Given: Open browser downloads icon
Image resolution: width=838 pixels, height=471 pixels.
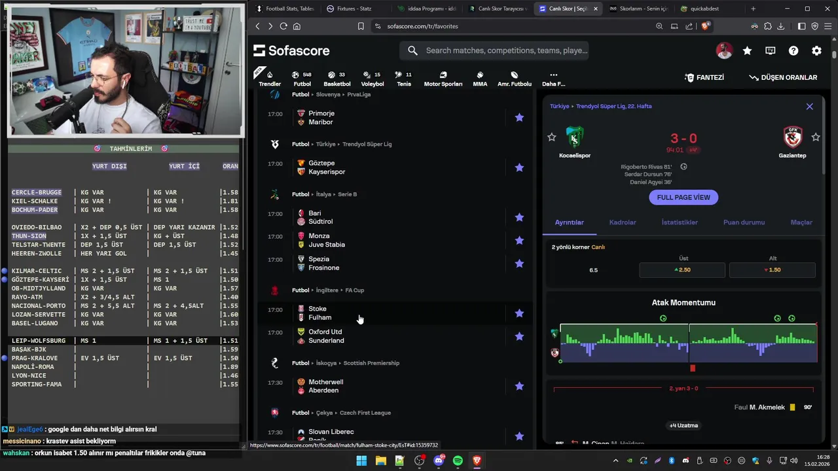Looking at the screenshot, I should coord(780,26).
